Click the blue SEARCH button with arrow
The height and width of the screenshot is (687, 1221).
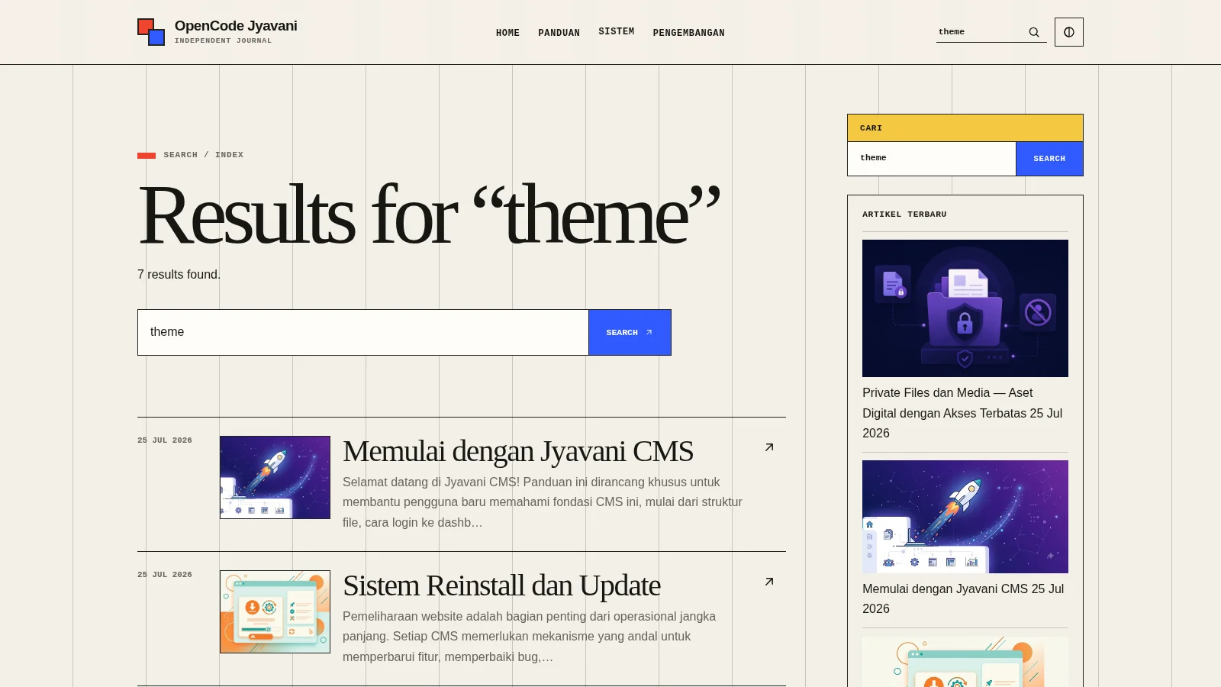630,332
